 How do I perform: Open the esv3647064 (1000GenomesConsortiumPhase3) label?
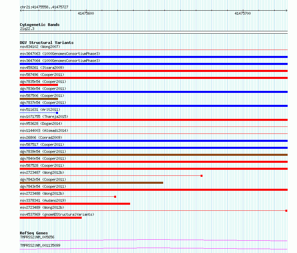coord(60,61)
